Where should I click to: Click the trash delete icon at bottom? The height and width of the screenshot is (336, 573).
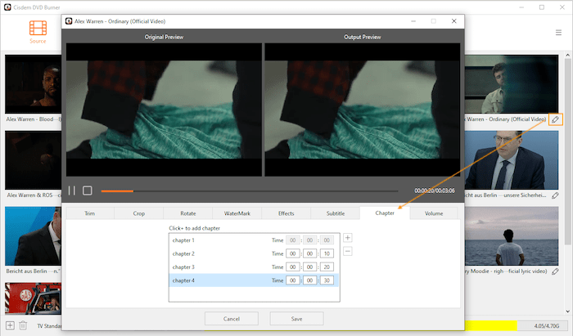point(23,326)
